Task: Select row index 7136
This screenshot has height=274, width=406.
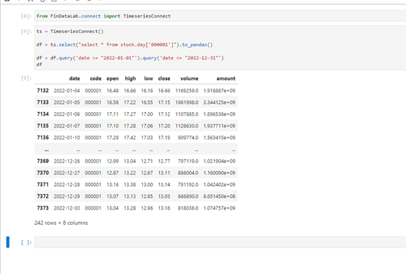Action: point(43,138)
